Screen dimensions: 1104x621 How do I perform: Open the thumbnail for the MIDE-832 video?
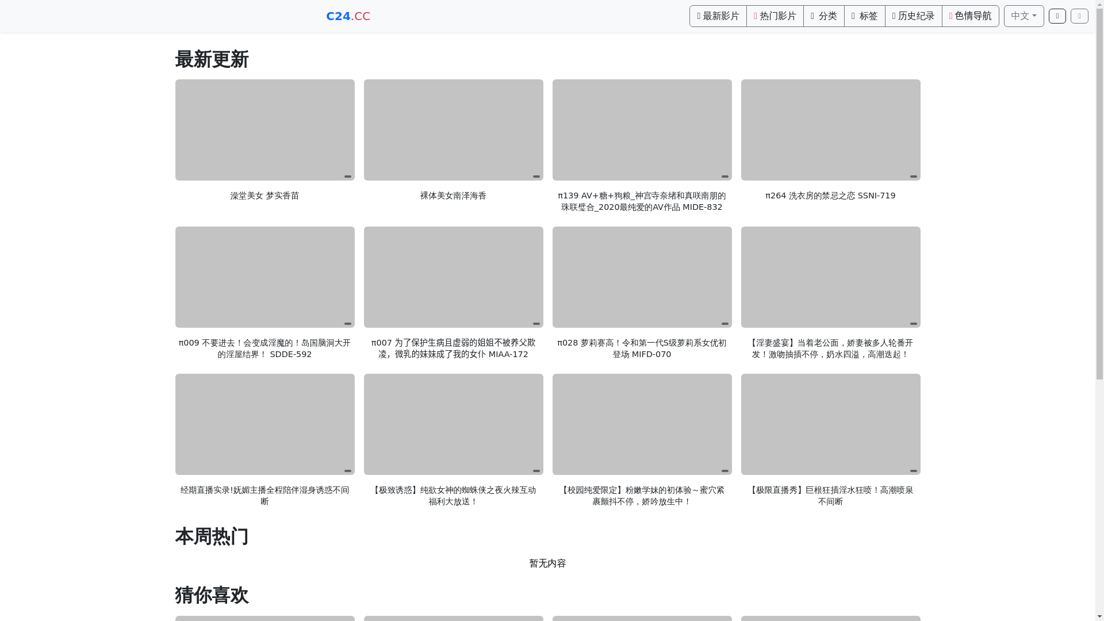[642, 130]
